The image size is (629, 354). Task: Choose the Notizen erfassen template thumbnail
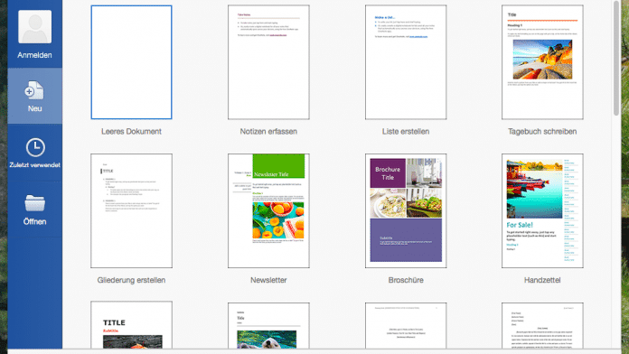coord(268,62)
